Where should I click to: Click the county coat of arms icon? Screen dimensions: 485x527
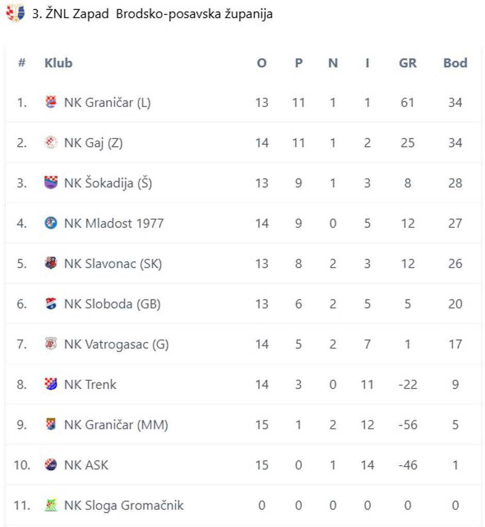(x=15, y=13)
